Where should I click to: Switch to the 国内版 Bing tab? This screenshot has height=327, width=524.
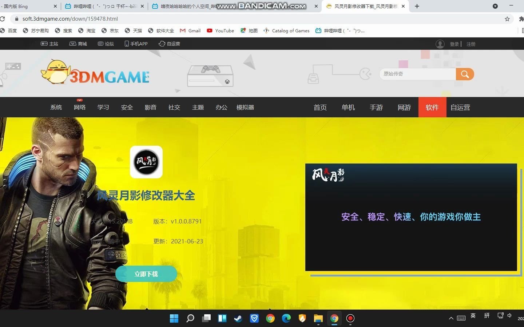click(25, 6)
